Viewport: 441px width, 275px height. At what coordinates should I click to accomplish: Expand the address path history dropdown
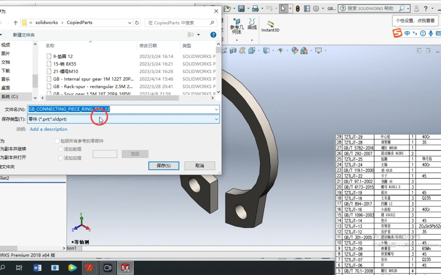[x=130, y=23]
